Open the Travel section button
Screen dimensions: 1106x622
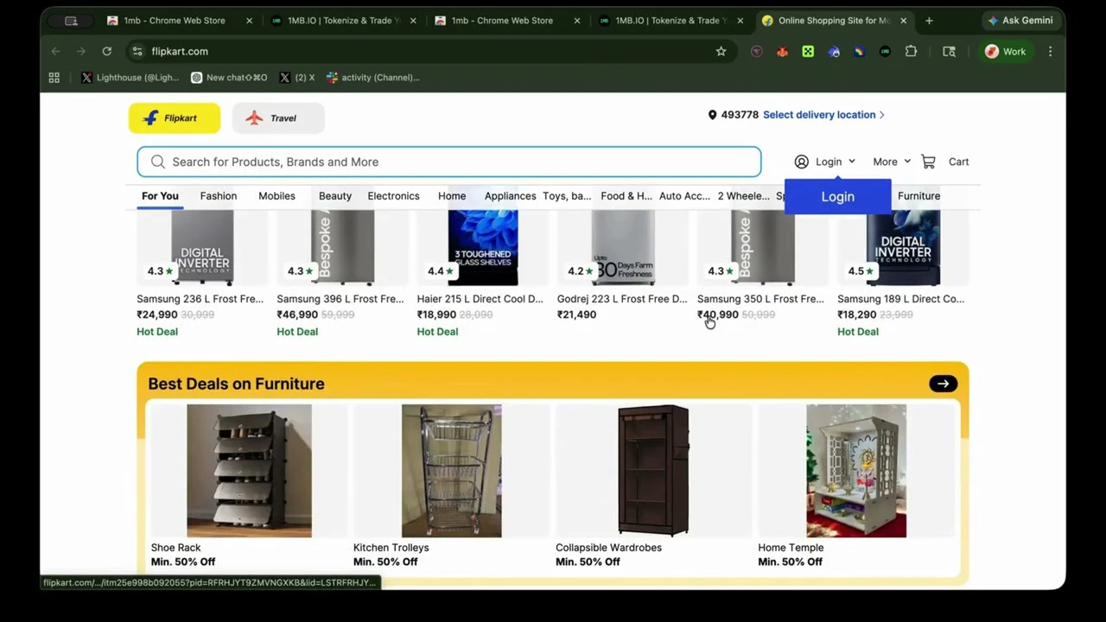point(278,118)
